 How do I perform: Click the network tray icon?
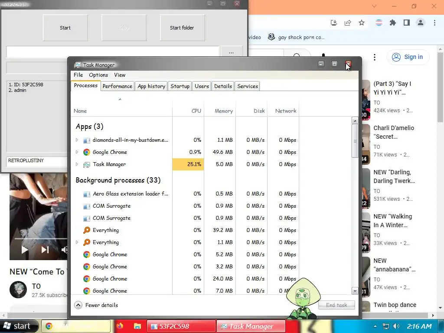pos(385,326)
